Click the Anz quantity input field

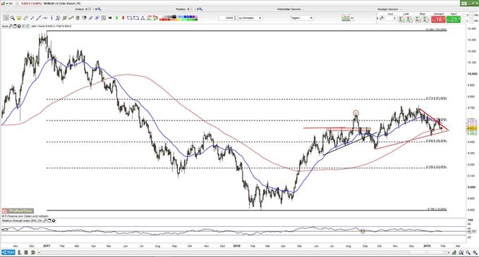[x=390, y=19]
